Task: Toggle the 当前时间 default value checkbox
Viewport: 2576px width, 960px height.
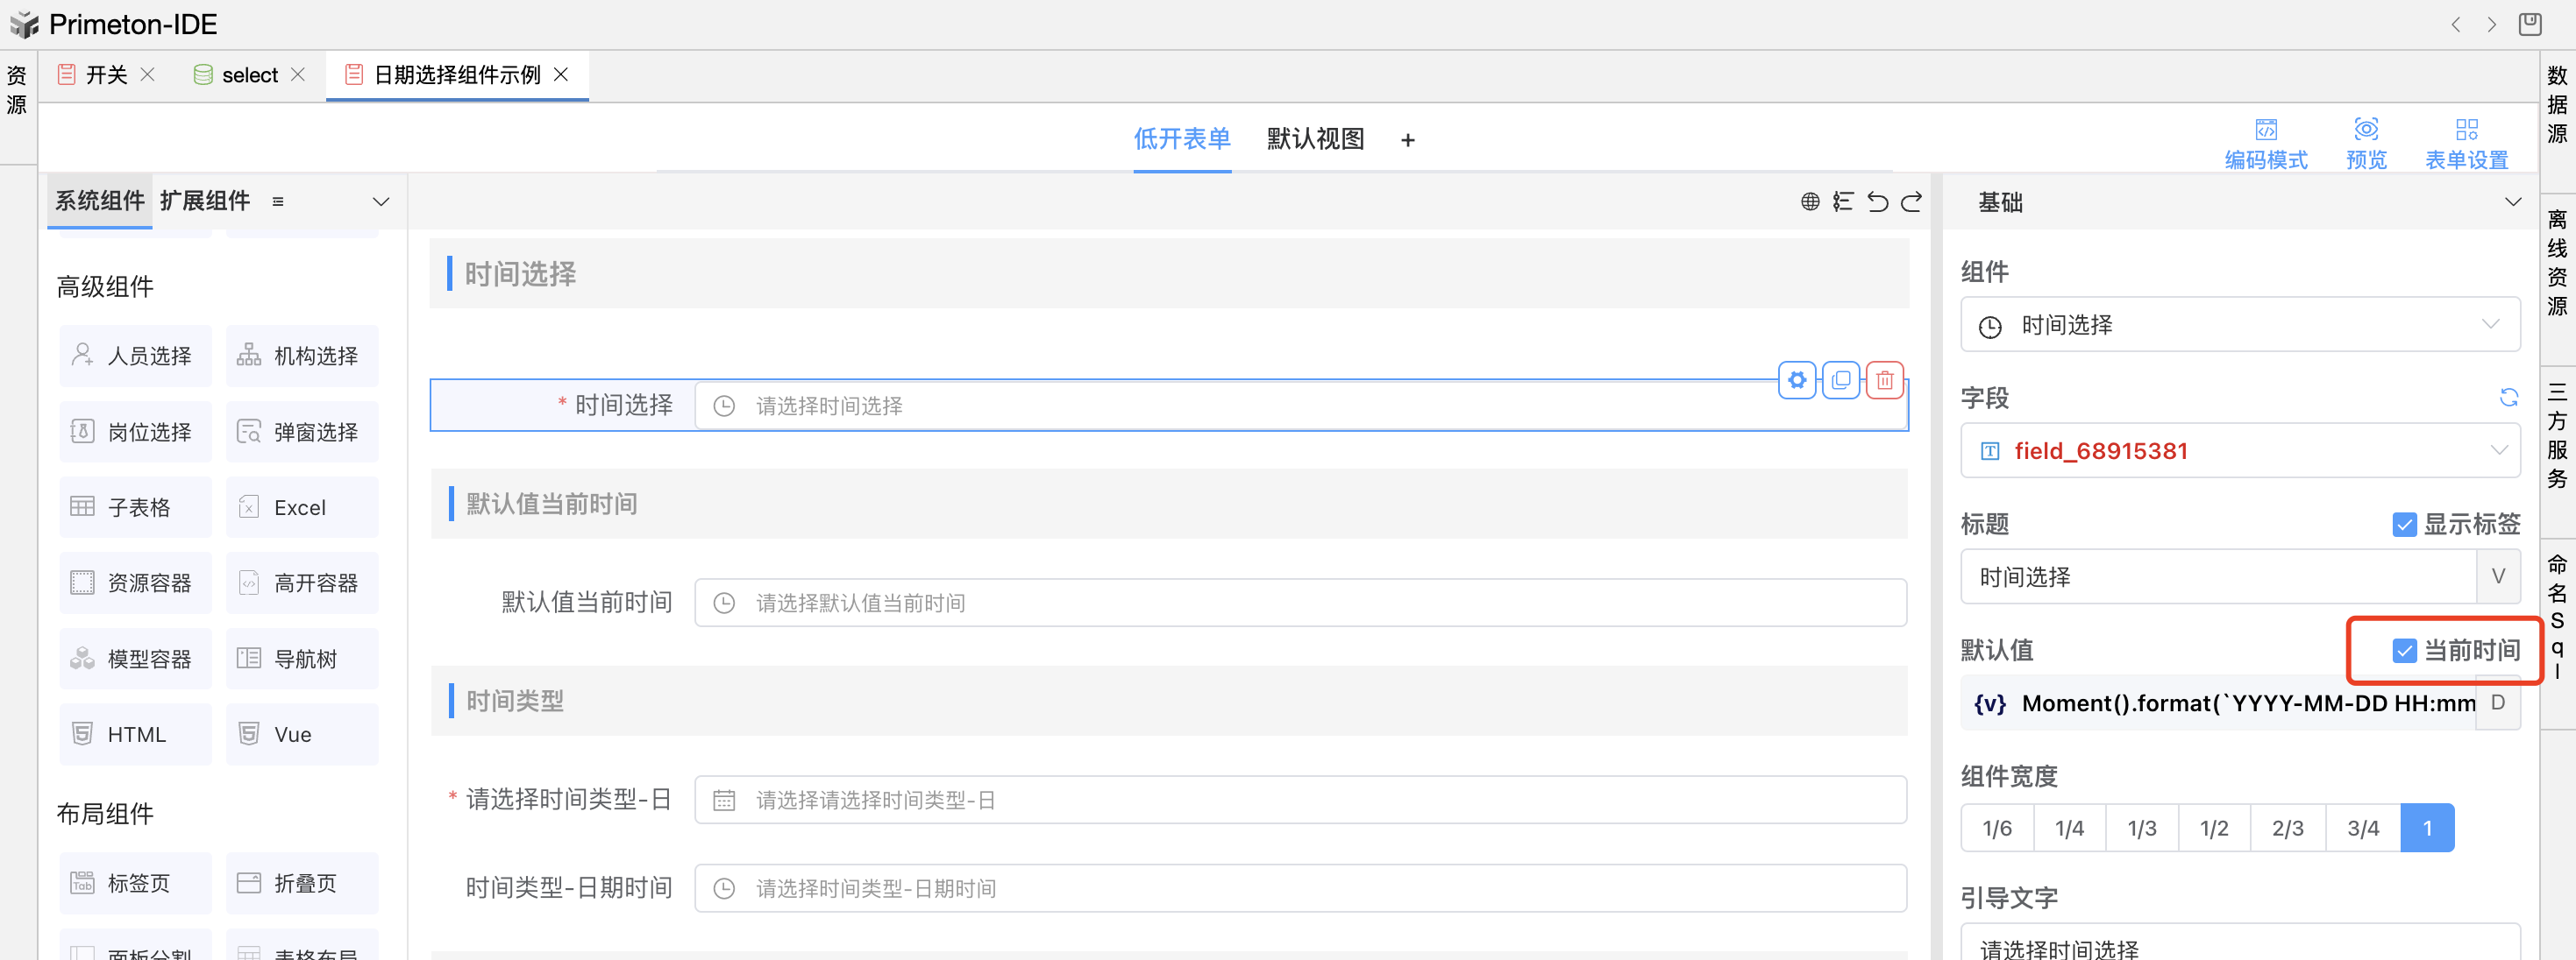Action: 2404,650
